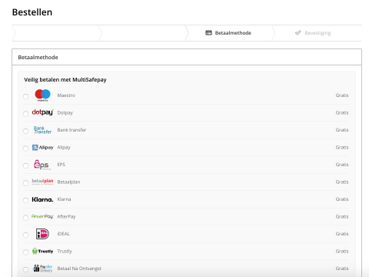Click the AfterPay logo
Image resolution: width=369 pixels, height=277 pixels.
coord(42,216)
